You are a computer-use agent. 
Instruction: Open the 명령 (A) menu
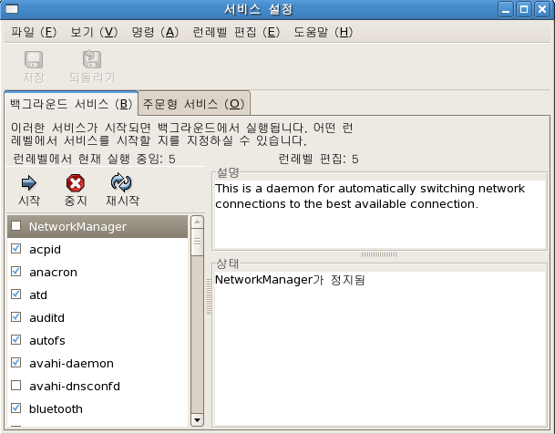click(155, 32)
